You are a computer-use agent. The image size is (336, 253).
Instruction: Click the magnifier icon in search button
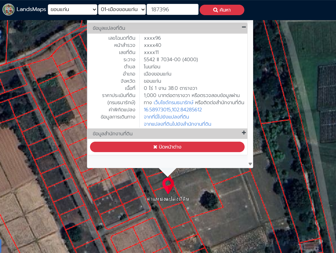[x=216, y=10]
